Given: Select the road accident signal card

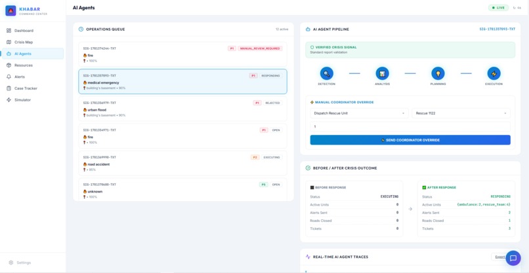Looking at the screenshot, I should click(182, 163).
